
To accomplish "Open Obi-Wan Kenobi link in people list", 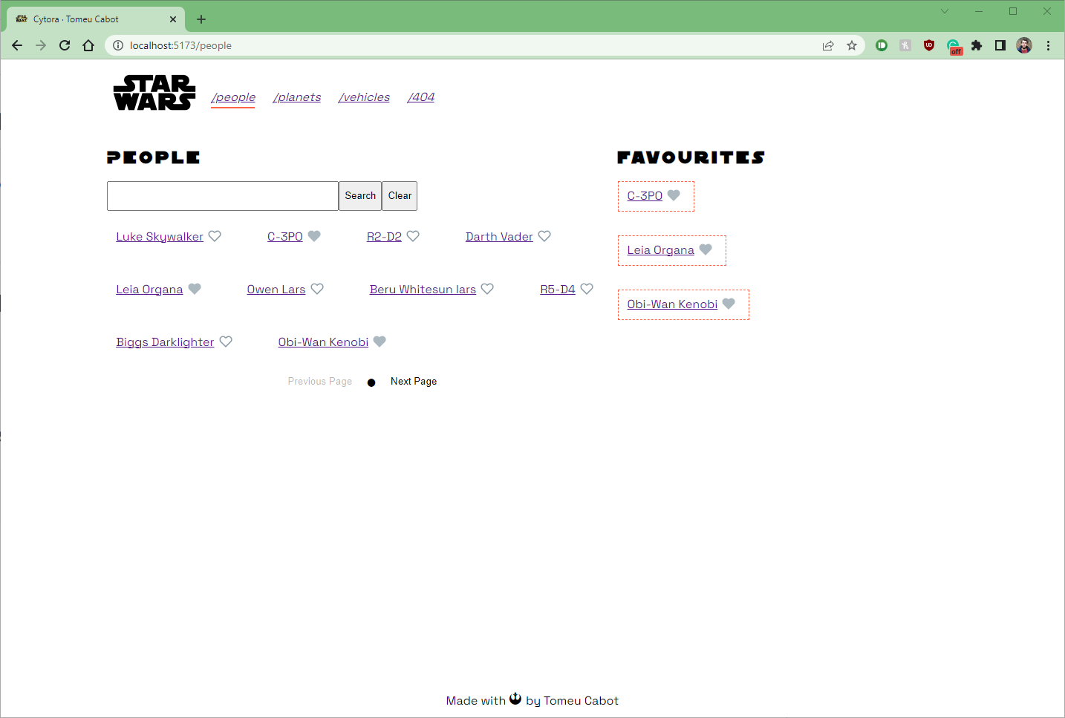I will (323, 342).
